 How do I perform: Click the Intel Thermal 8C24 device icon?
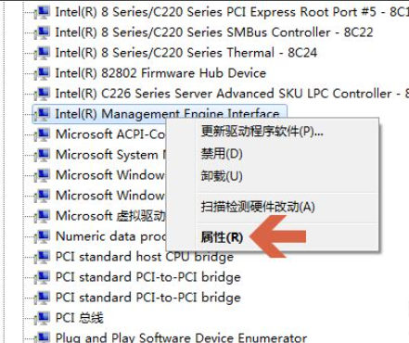pos(43,53)
